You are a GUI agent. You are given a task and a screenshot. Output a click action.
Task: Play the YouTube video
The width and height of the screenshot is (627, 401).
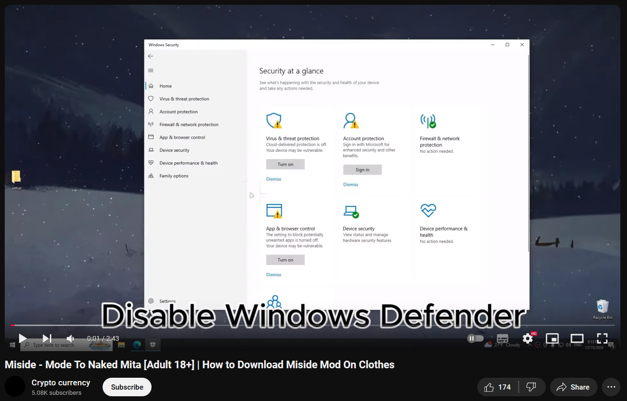coord(22,338)
